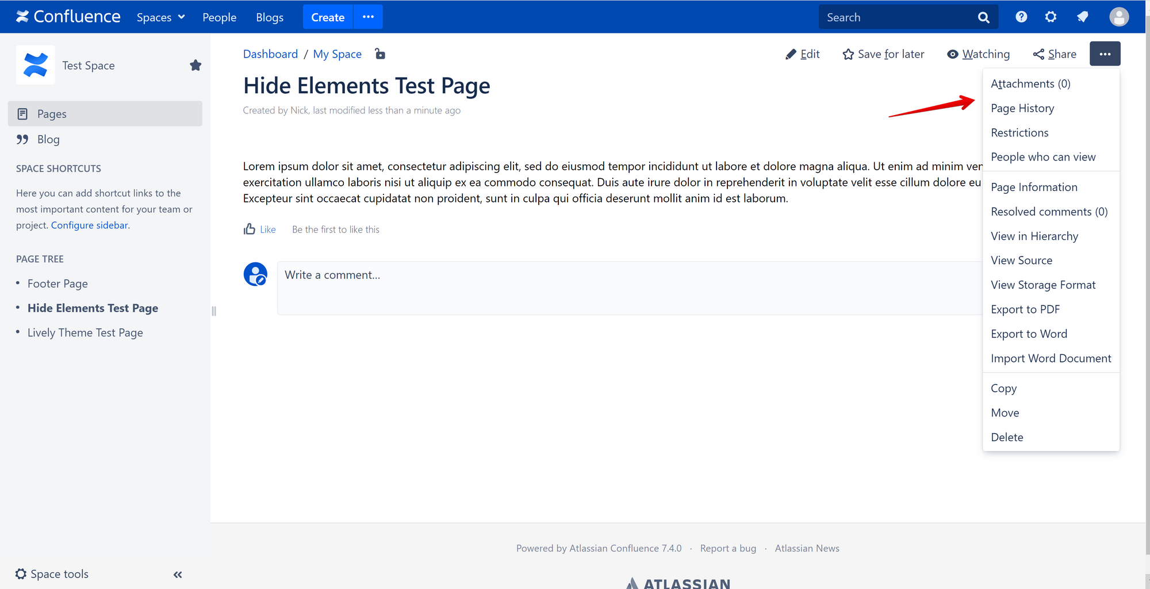Select Copy from page menu
The image size is (1150, 589).
1051,388
